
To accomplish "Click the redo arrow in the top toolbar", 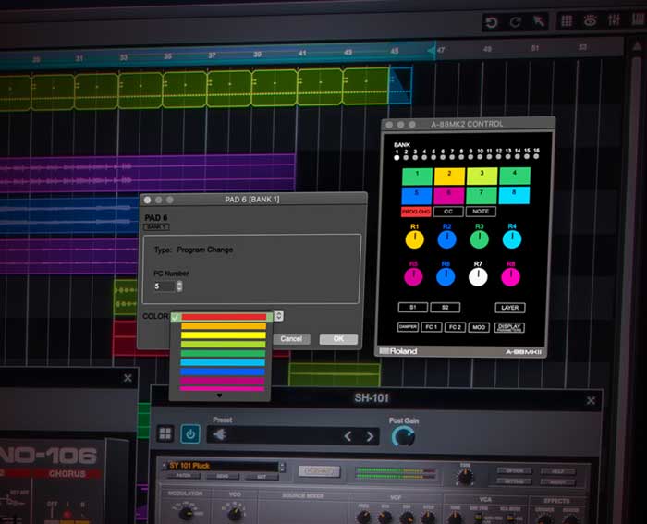I will pos(515,21).
